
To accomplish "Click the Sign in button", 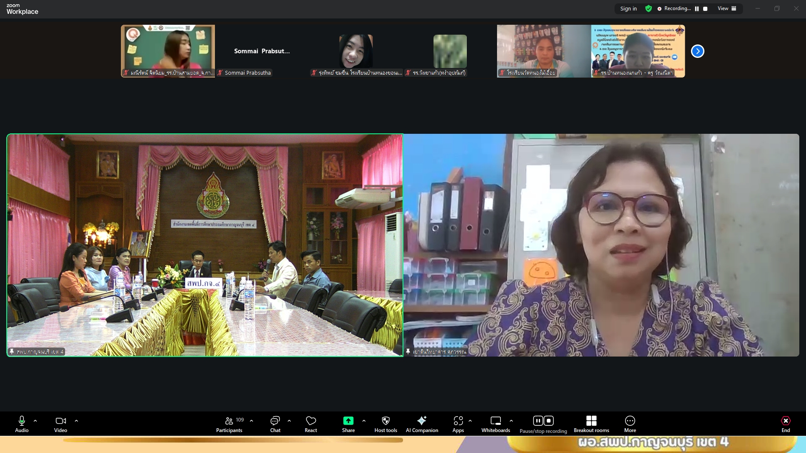I will click(628, 8).
